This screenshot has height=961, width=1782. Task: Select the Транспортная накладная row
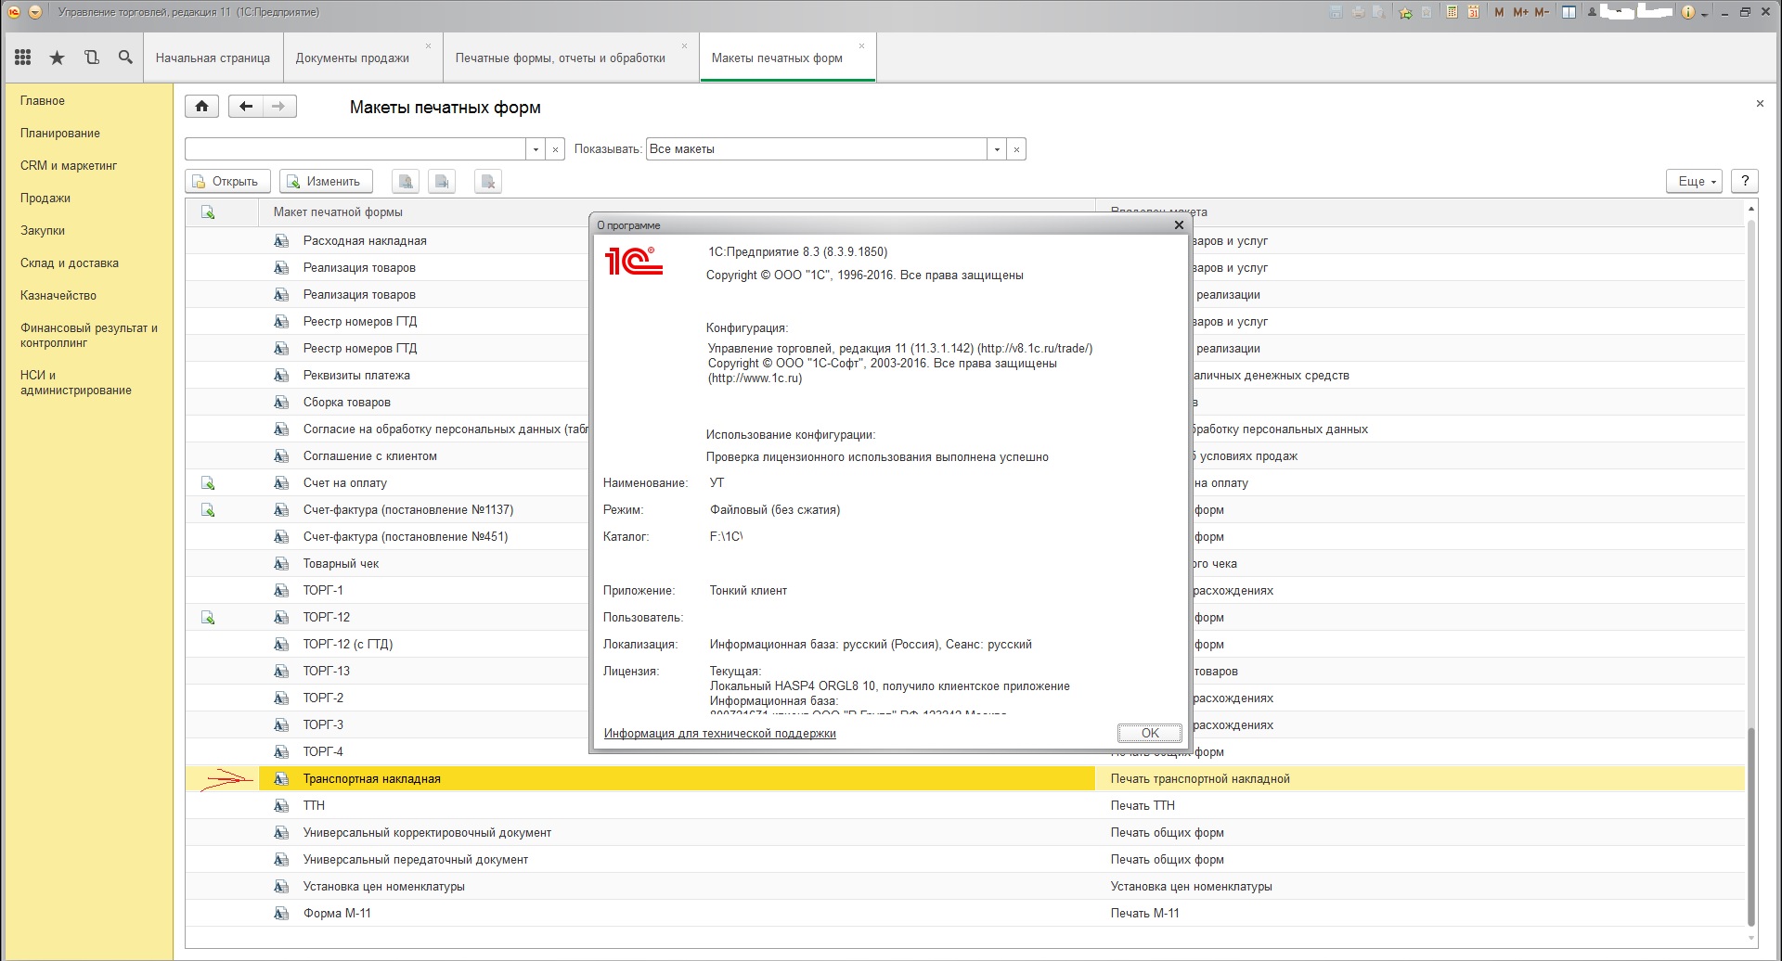[x=965, y=778]
